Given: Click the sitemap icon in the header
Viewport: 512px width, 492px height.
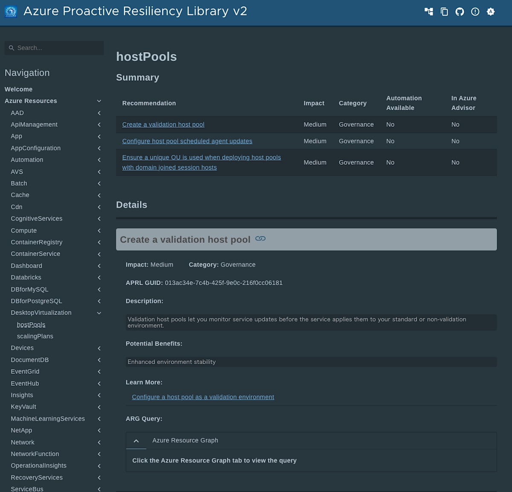Looking at the screenshot, I should [x=429, y=12].
